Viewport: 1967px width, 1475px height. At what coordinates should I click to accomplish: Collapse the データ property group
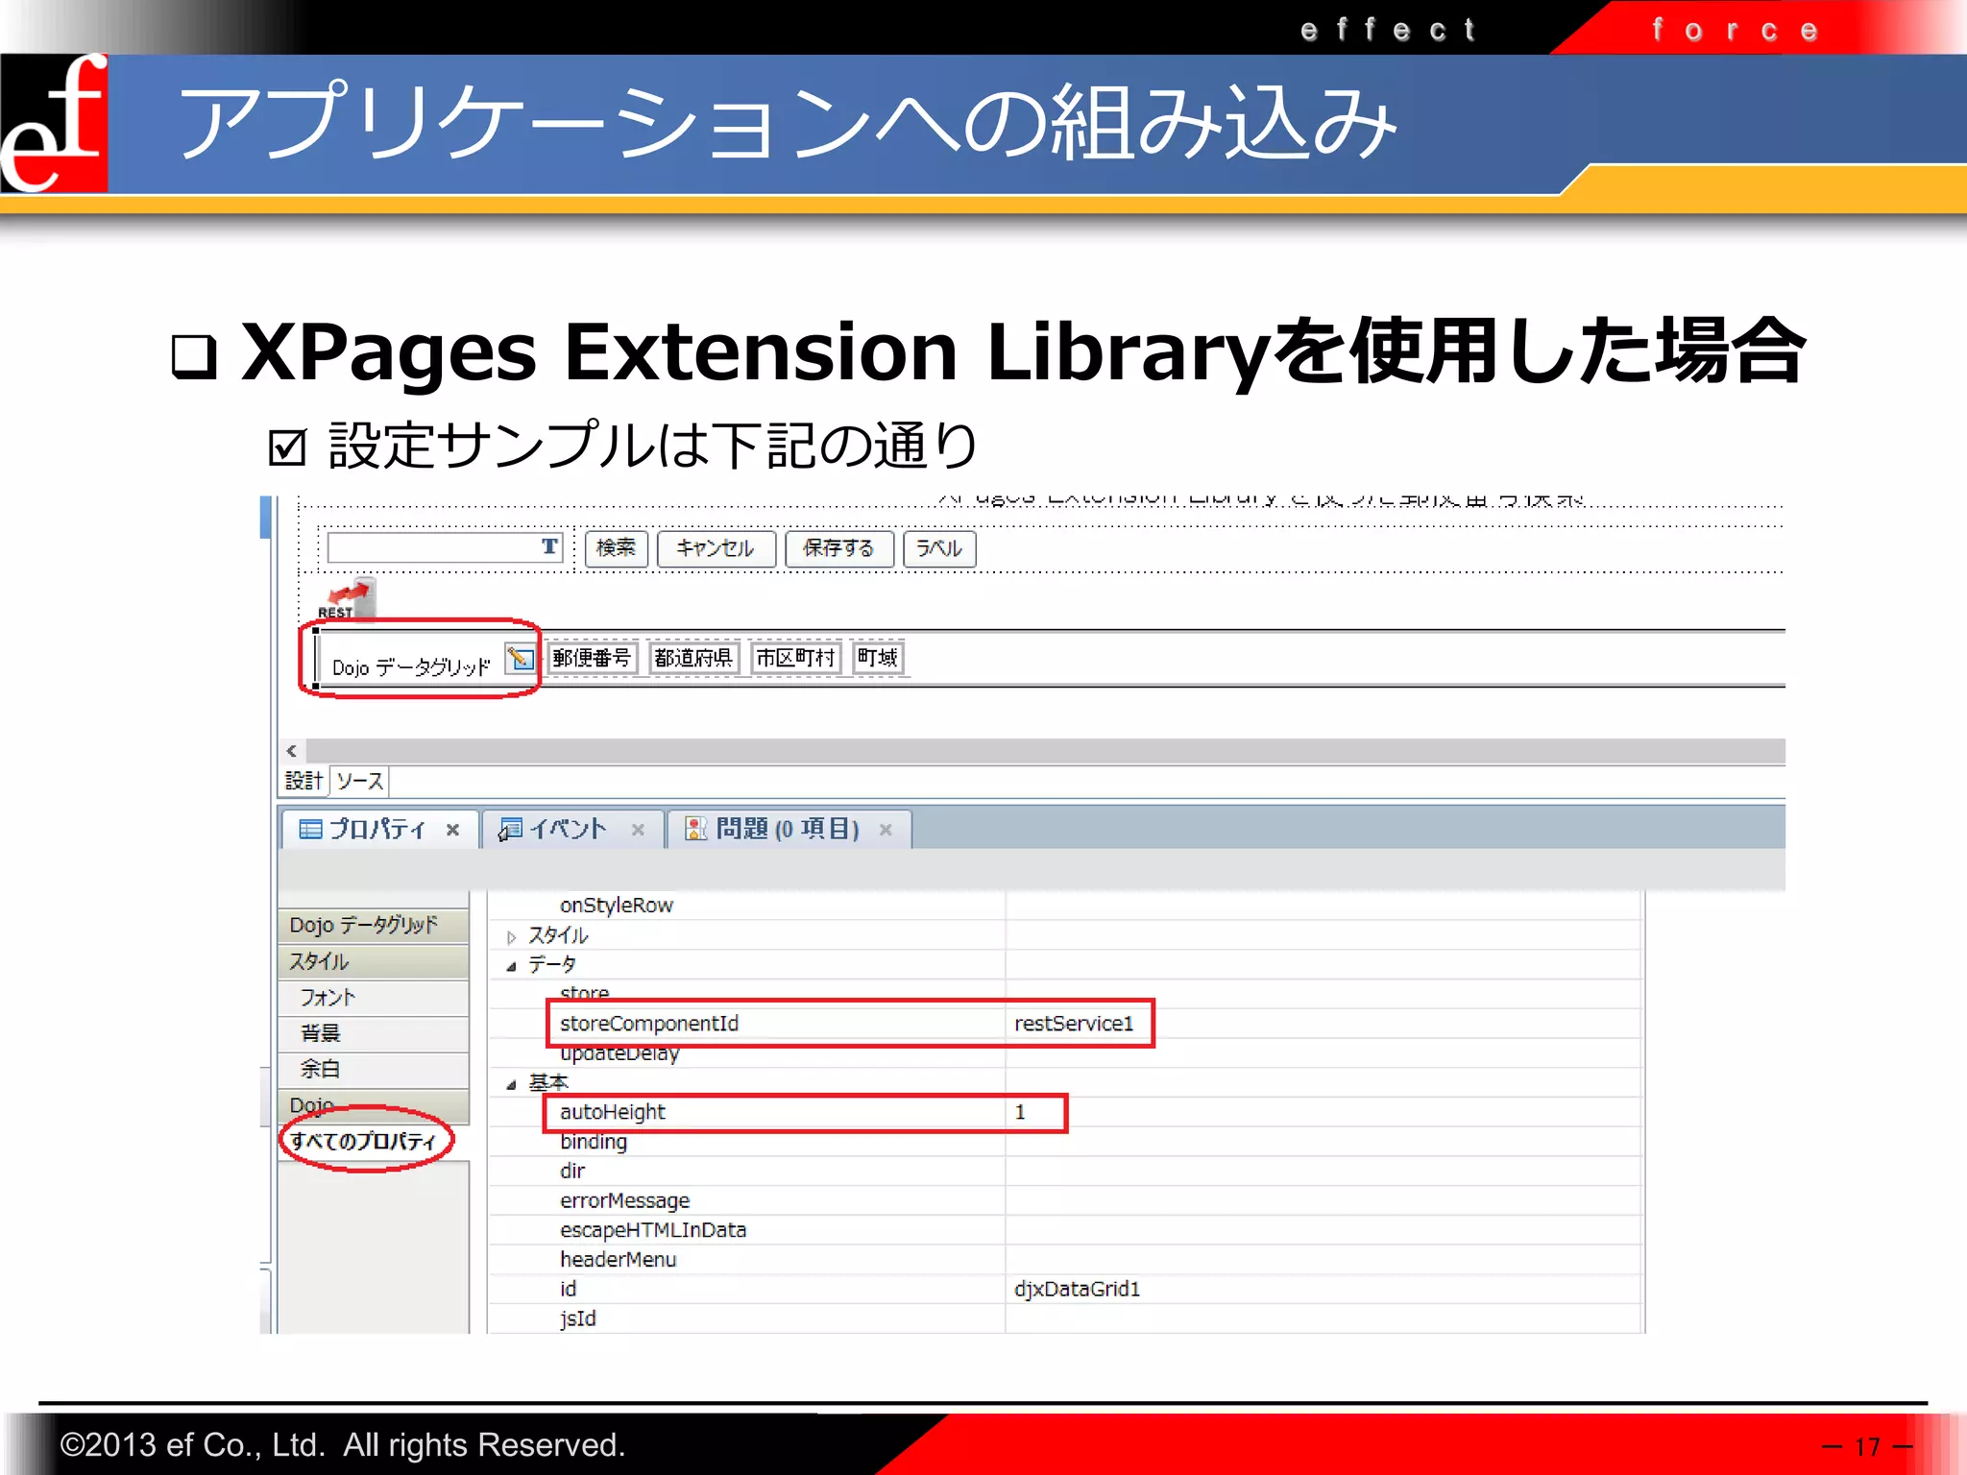[511, 966]
